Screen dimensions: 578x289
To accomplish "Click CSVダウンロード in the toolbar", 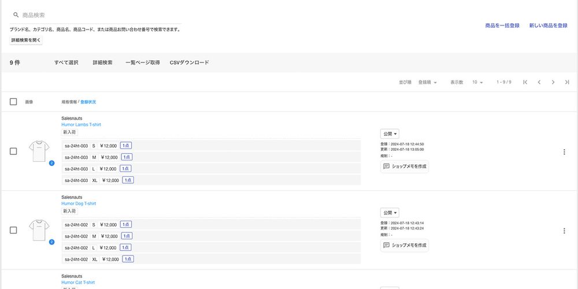I will [189, 62].
